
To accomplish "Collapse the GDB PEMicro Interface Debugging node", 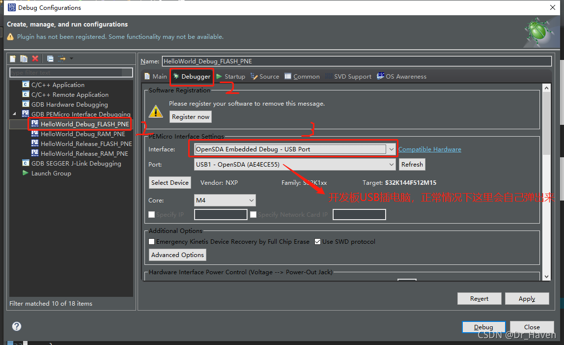I will point(14,114).
